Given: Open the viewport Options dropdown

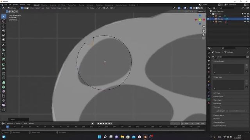Looking at the screenshot, I should coord(202,11).
